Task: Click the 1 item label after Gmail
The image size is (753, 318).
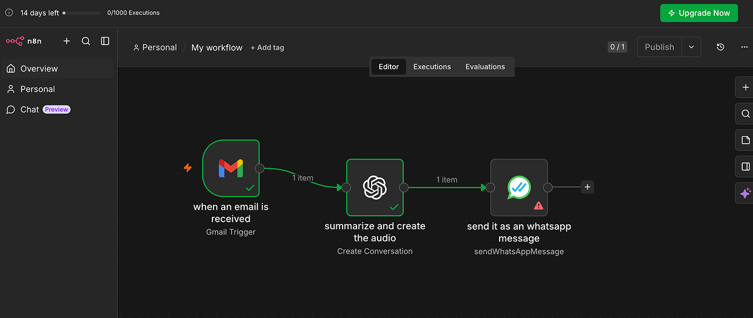Action: tap(303, 178)
